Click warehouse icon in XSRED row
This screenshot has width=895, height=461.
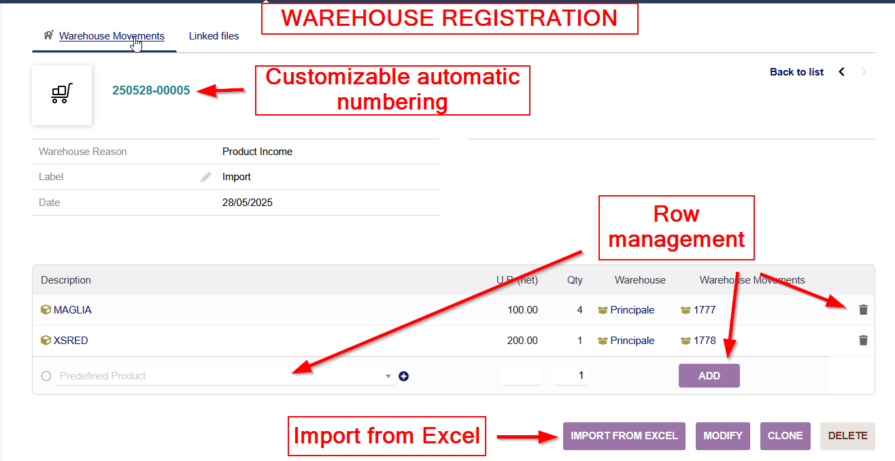tap(603, 341)
